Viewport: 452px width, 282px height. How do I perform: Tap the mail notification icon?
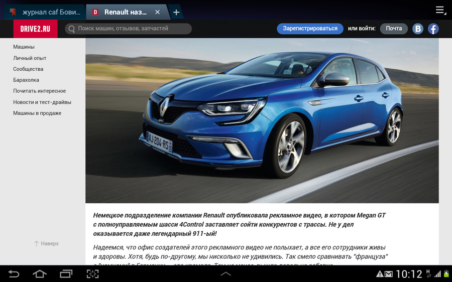[x=389, y=274]
